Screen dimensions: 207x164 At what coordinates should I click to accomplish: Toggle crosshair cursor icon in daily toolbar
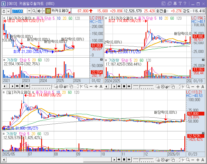coord(183,160)
